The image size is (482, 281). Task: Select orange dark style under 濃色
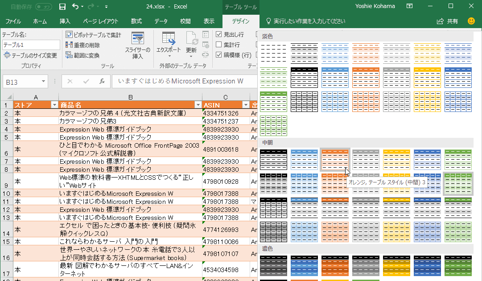coord(335,266)
